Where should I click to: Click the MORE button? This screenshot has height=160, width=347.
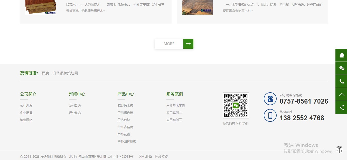pos(169,44)
